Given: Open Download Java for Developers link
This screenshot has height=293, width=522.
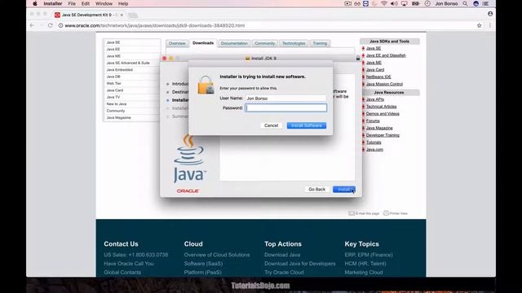Looking at the screenshot, I should [x=300, y=264].
